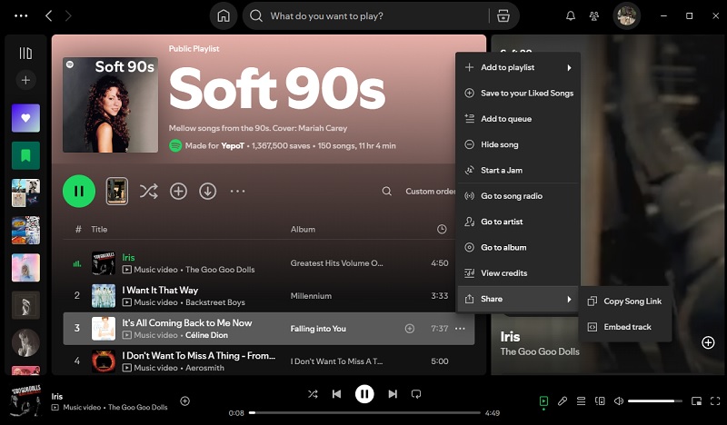Toggle repeat in the player controls
Viewport: 727px width, 425px height.
click(x=416, y=394)
